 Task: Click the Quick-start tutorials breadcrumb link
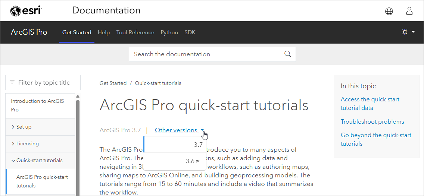pos(158,83)
